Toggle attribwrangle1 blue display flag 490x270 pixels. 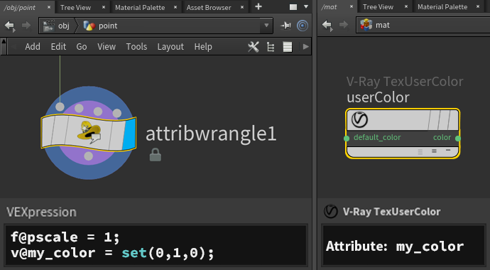pos(129,134)
